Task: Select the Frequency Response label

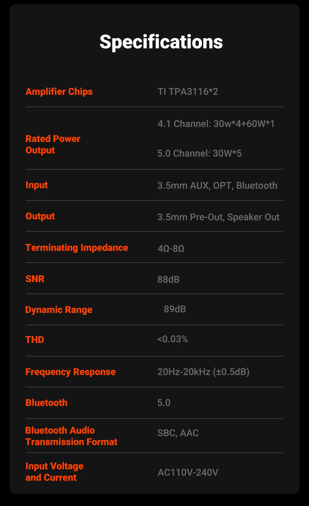Action: [x=70, y=372]
